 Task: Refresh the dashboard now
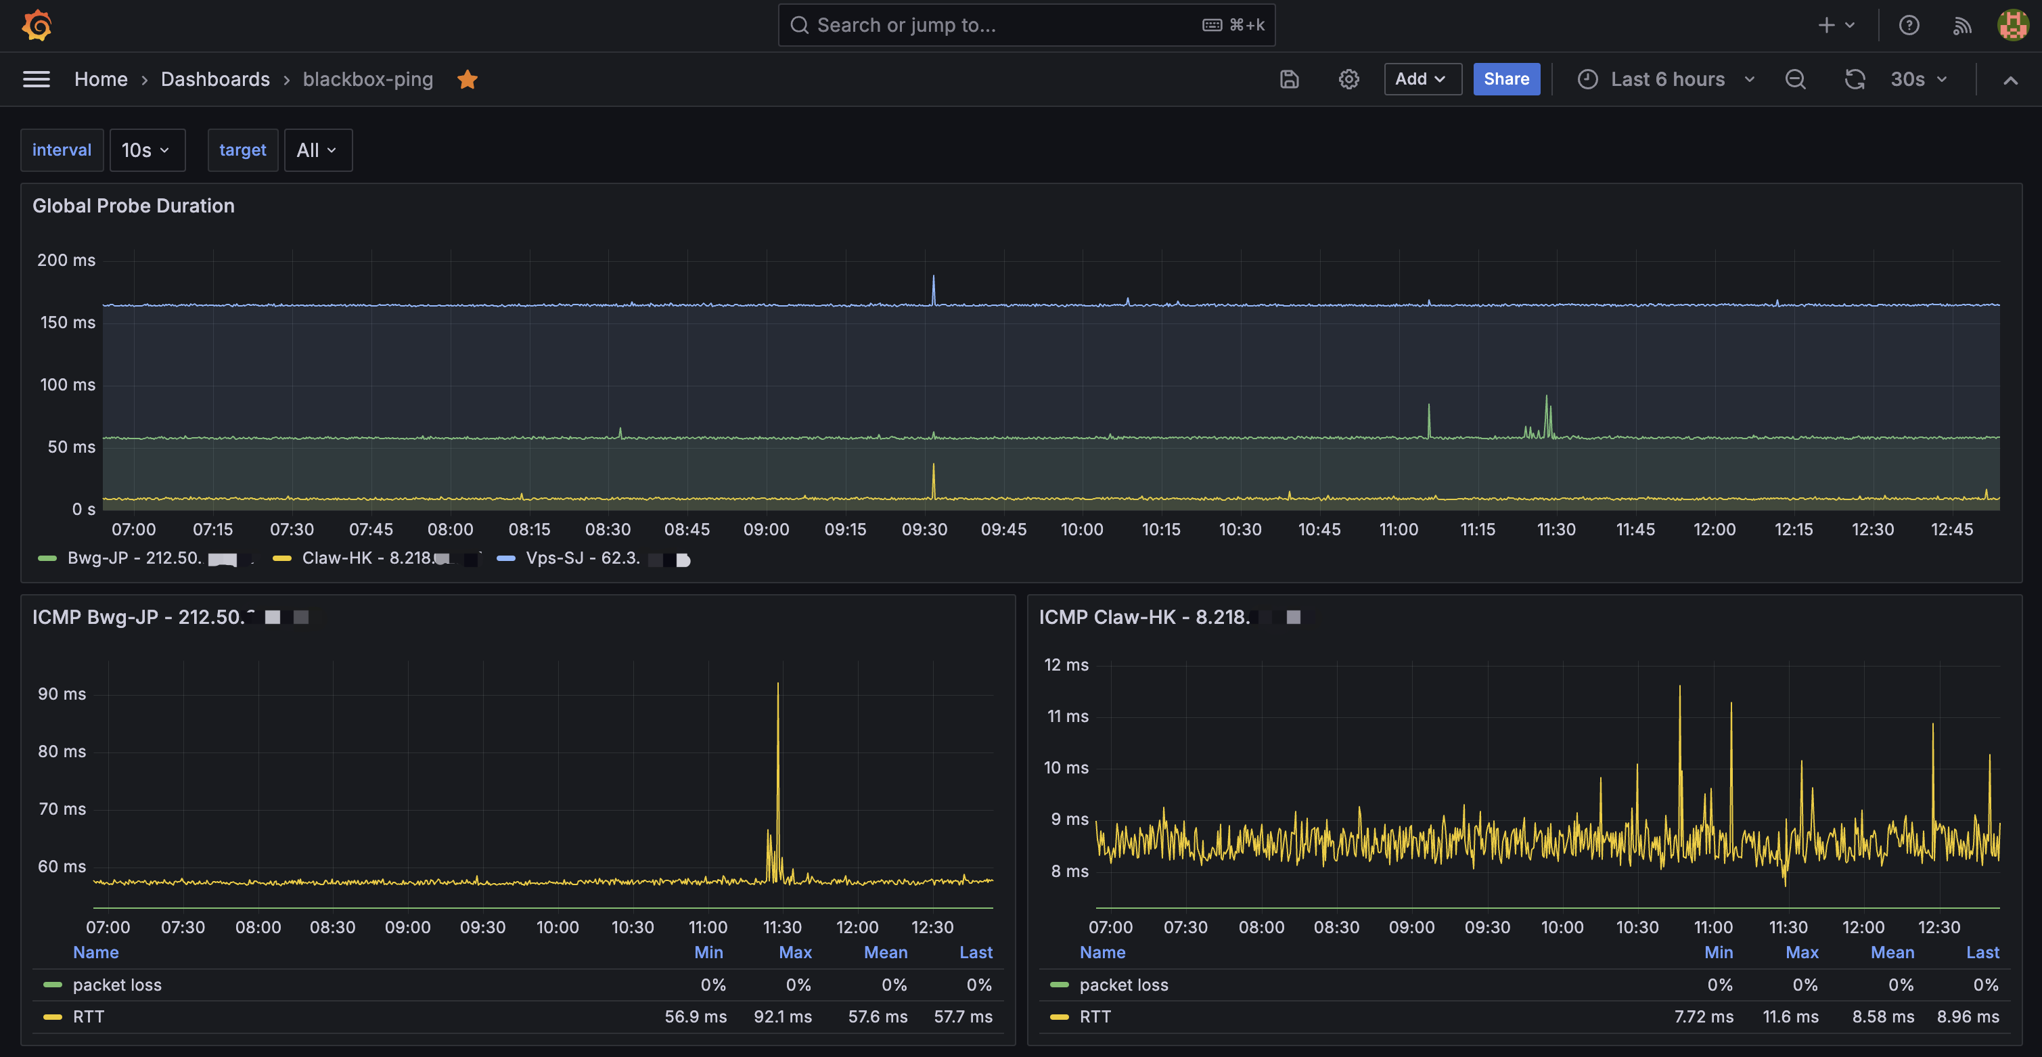point(1855,79)
